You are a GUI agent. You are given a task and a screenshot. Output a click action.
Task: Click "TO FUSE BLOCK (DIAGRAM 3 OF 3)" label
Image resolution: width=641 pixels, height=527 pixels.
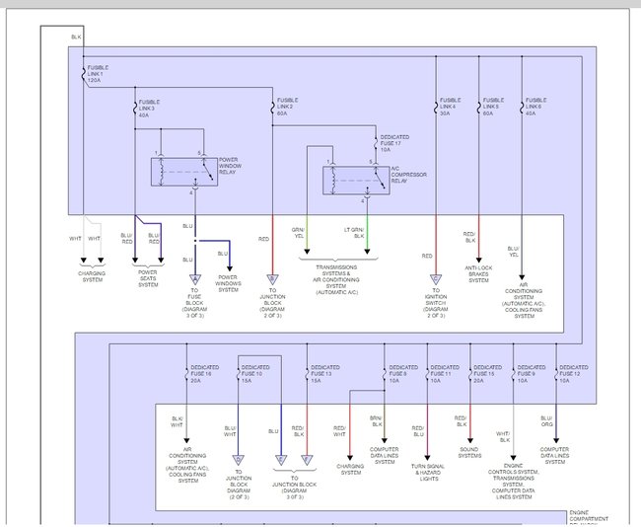point(195,303)
